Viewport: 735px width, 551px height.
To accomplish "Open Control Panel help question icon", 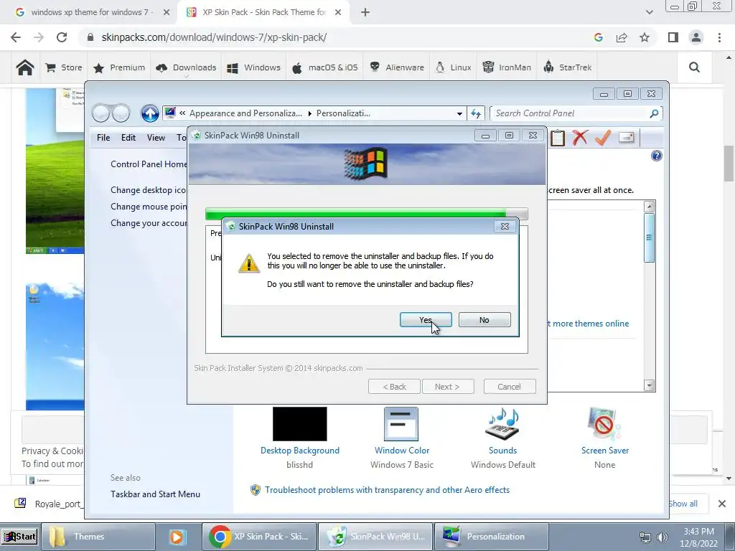I will tap(656, 156).
